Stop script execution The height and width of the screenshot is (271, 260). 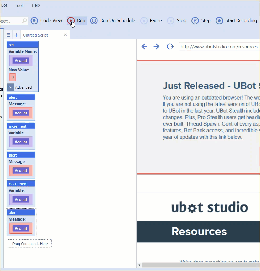pyautogui.click(x=177, y=20)
